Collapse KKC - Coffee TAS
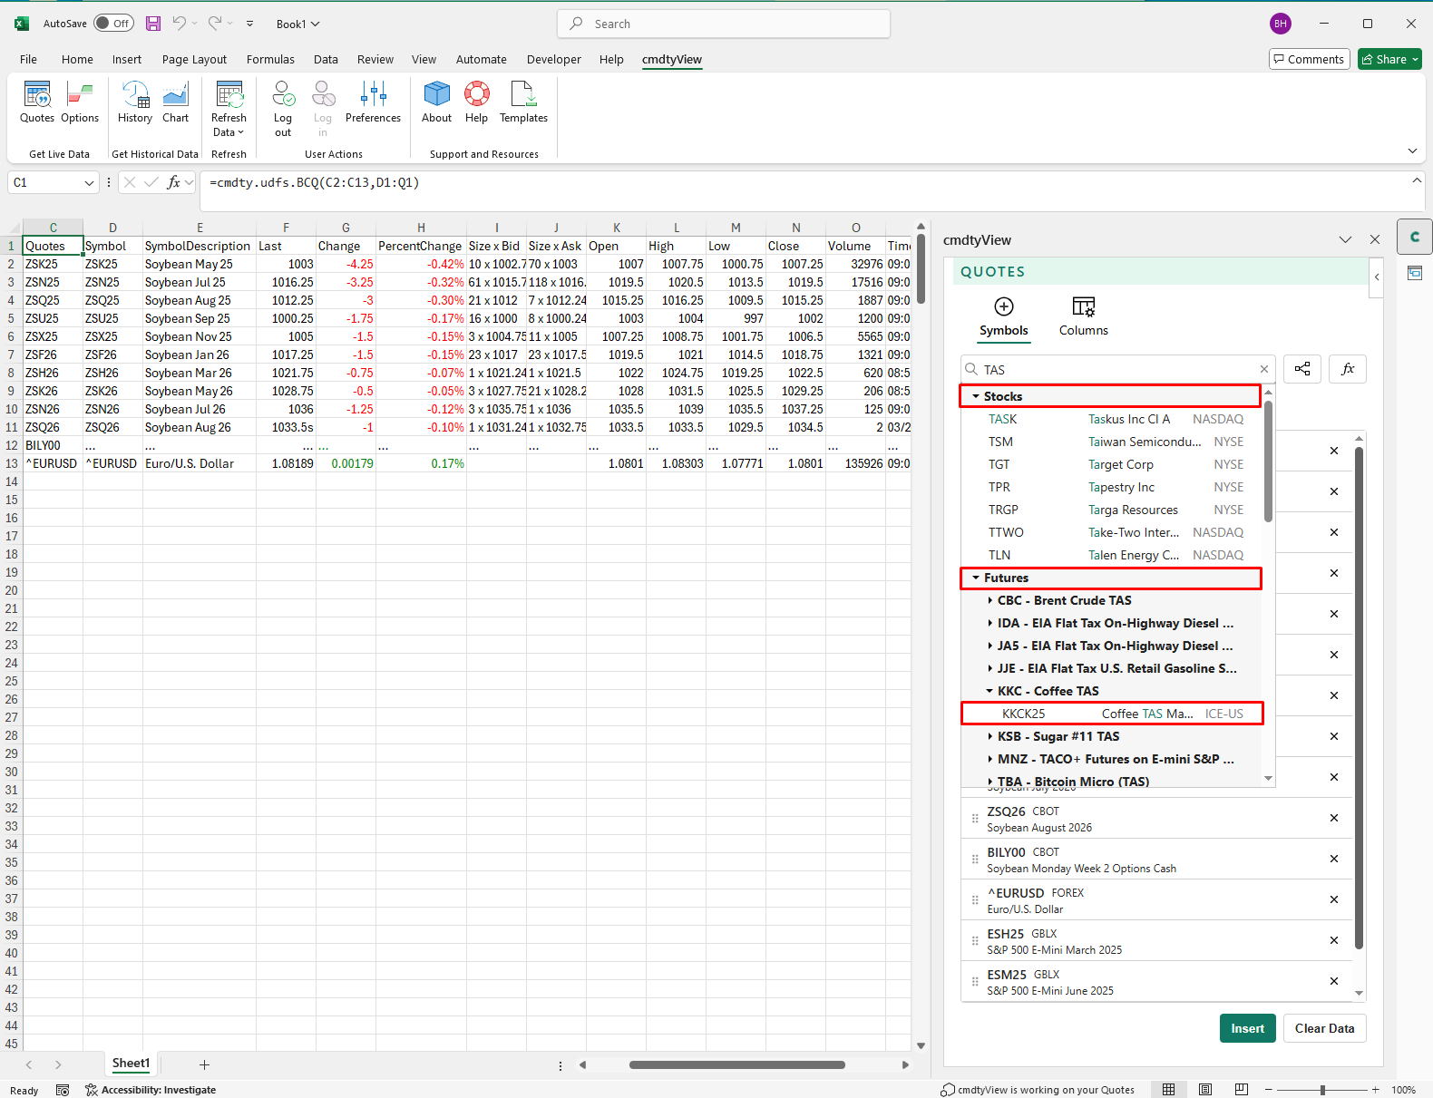 (989, 691)
